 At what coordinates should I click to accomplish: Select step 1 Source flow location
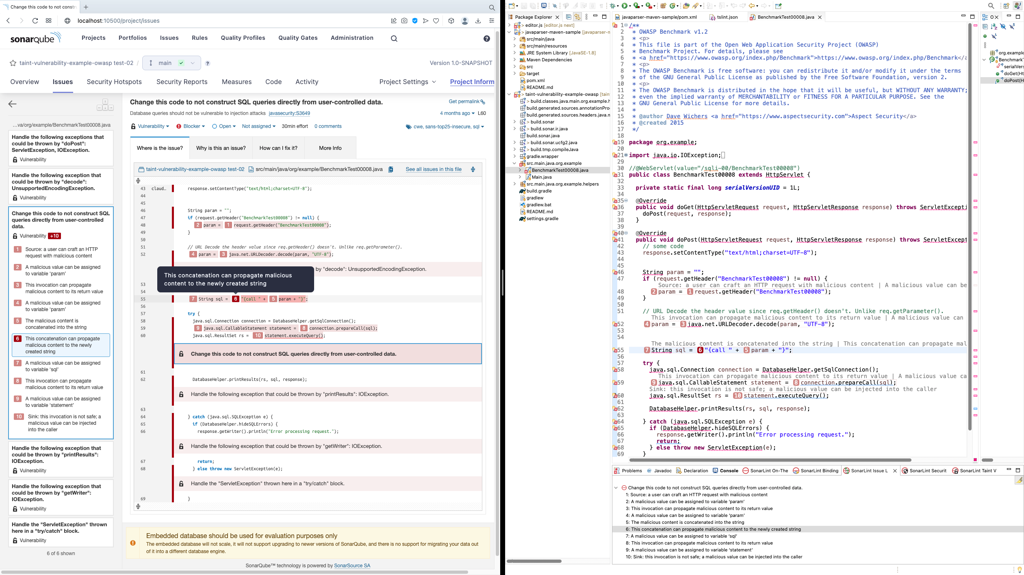pos(61,253)
